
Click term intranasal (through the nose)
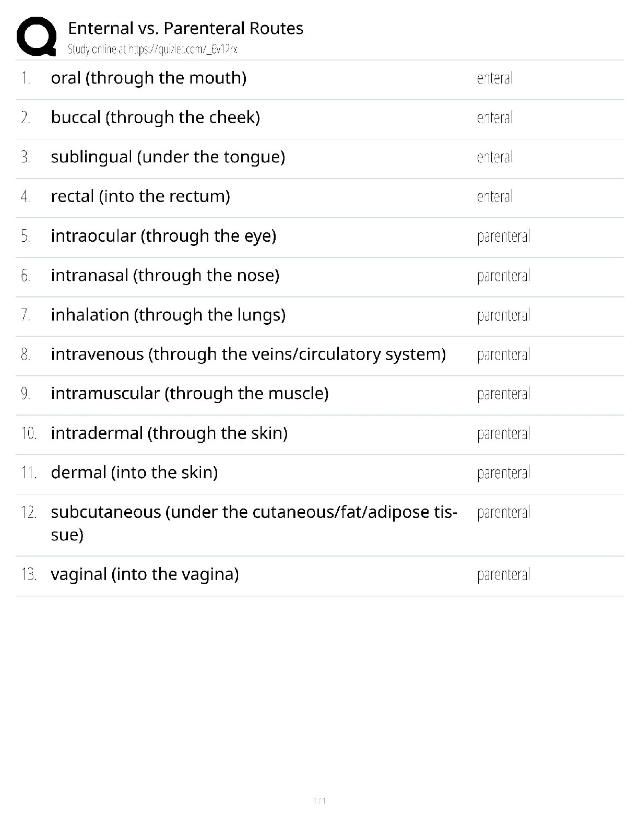click(165, 275)
